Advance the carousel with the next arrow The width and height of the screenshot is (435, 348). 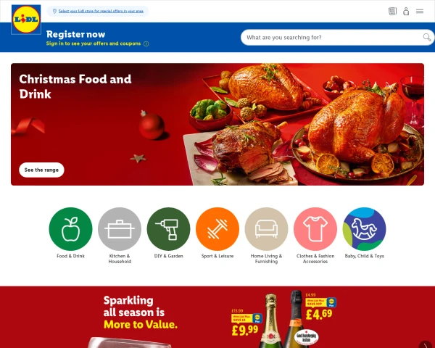coord(426,344)
